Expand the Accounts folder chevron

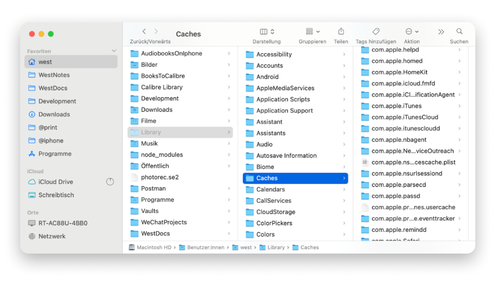click(x=344, y=66)
